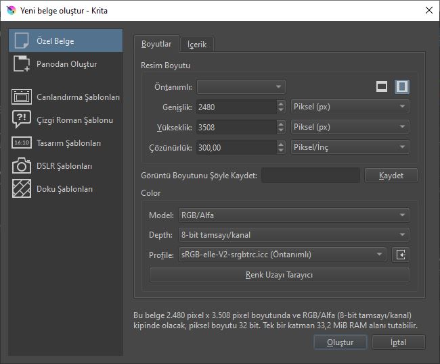Select the Panodan Oluştur label in the sidebar
The height and width of the screenshot is (364, 440).
point(67,64)
